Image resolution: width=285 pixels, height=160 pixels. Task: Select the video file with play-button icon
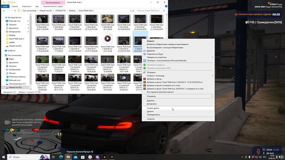107,42
